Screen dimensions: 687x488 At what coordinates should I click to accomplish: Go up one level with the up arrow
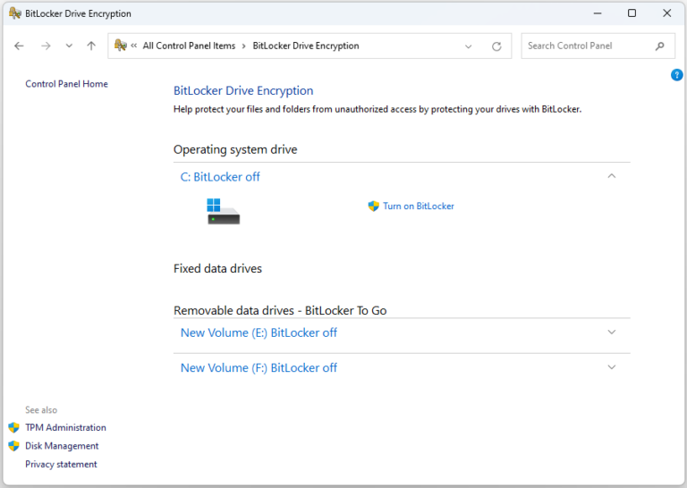tap(91, 46)
